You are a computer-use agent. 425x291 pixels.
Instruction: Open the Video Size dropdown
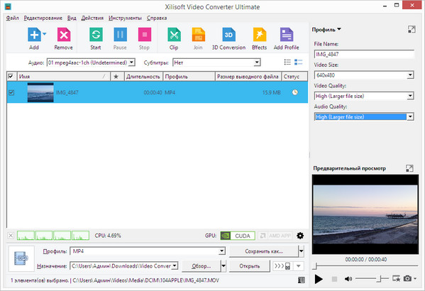coord(410,75)
